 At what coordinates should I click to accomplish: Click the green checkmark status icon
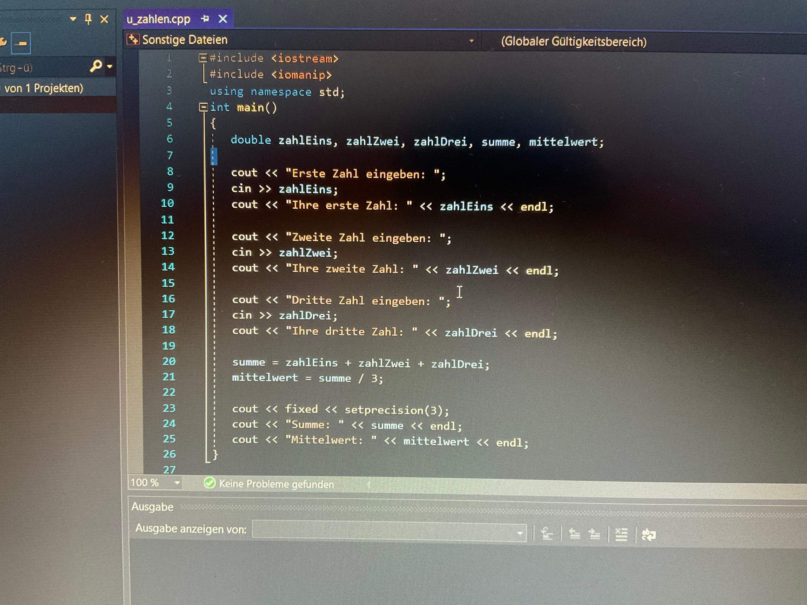coord(210,484)
